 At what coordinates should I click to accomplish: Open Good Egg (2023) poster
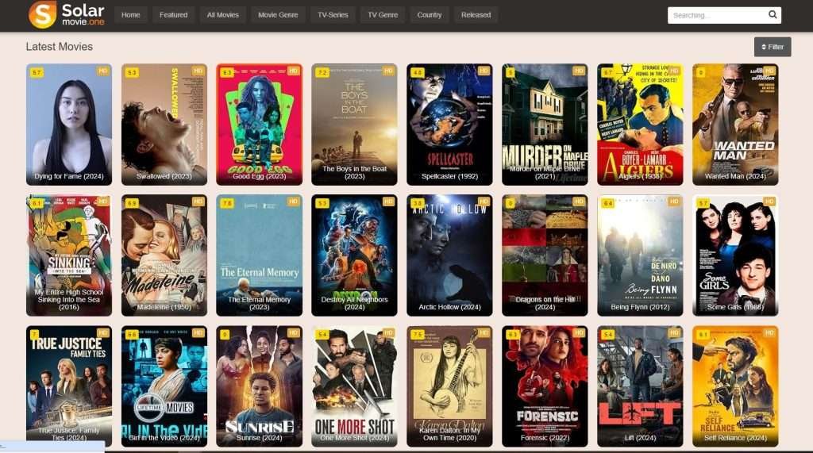260,125
